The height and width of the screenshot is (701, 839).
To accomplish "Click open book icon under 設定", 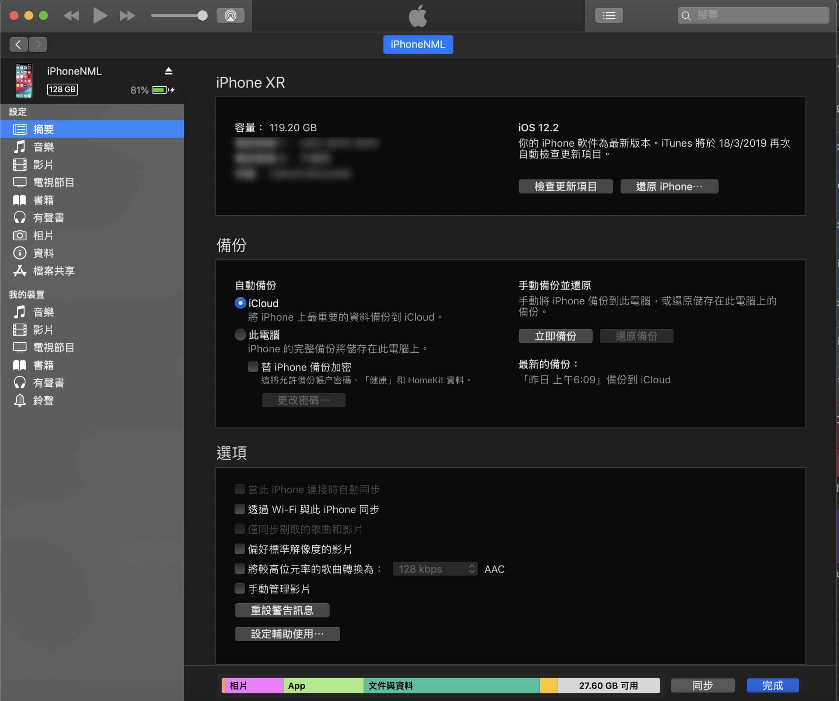I will 20,200.
